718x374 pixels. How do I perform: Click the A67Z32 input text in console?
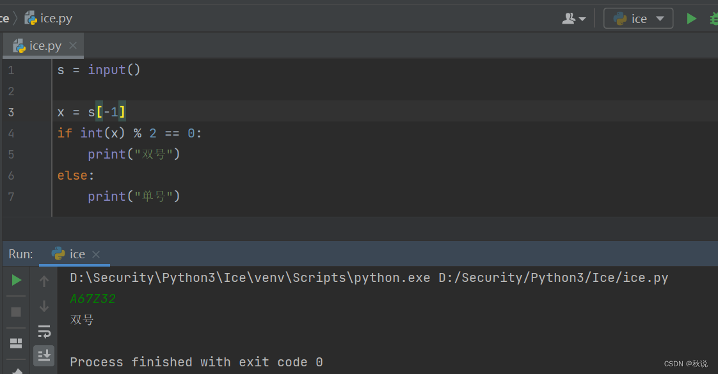pos(93,299)
